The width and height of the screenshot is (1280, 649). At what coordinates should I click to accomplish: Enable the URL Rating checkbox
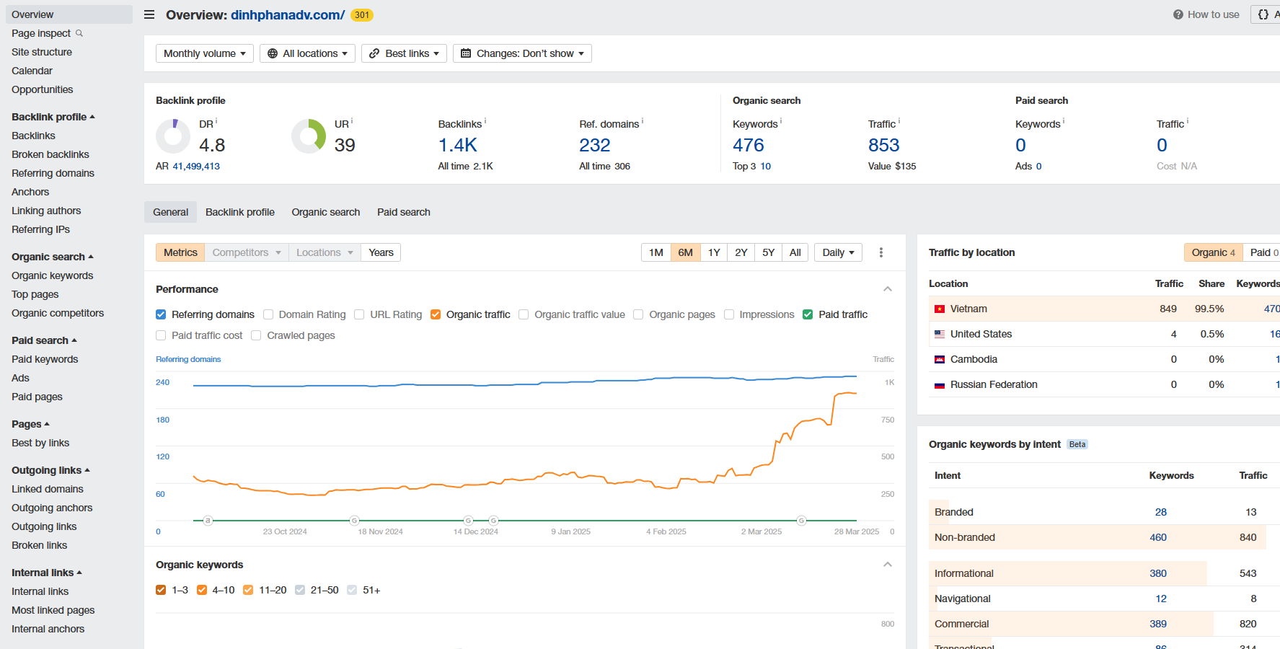(x=359, y=314)
